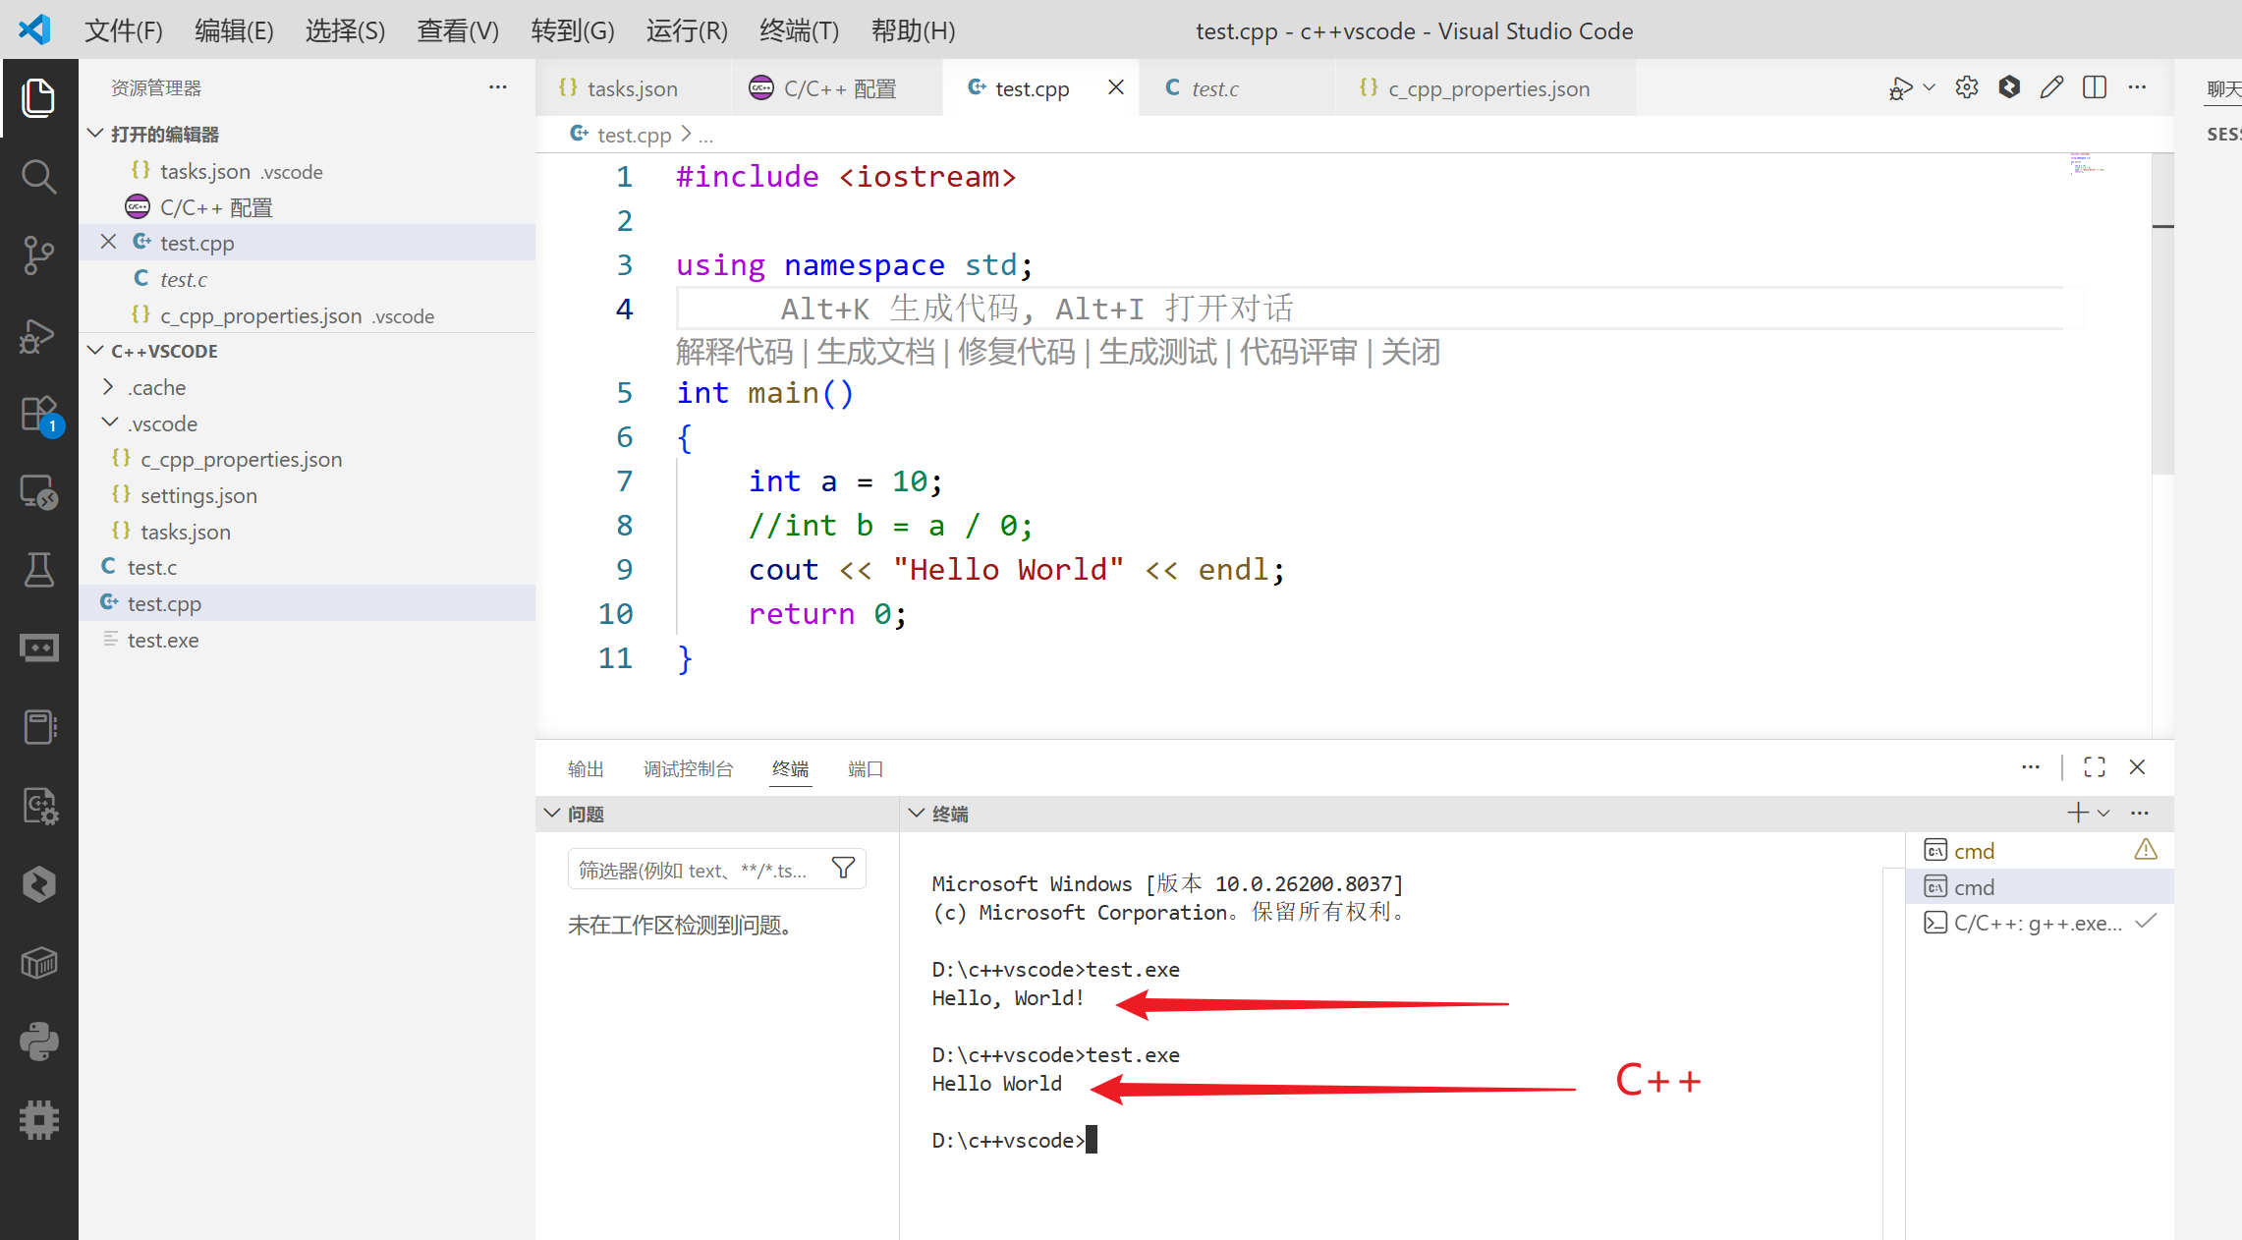Open the Python icon in activity bar
The height and width of the screenshot is (1240, 2242).
tap(38, 1042)
